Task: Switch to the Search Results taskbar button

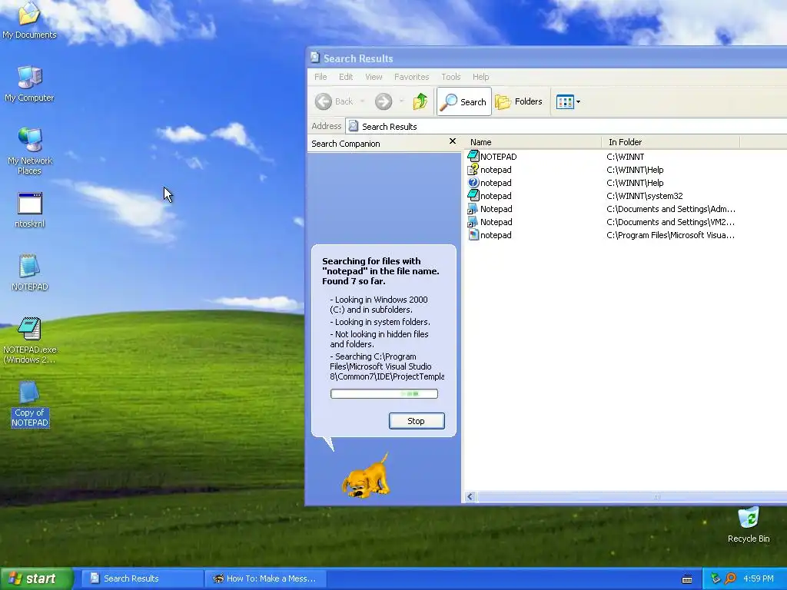Action: tap(142, 578)
